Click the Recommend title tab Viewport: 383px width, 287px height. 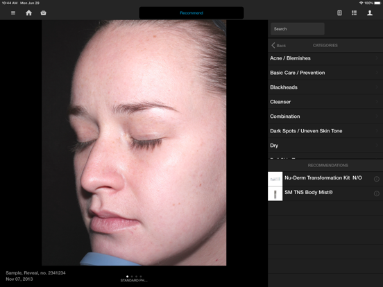pyautogui.click(x=191, y=13)
